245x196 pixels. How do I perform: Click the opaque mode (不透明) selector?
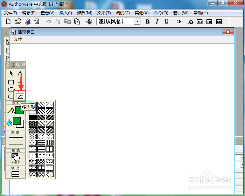click(x=16, y=158)
